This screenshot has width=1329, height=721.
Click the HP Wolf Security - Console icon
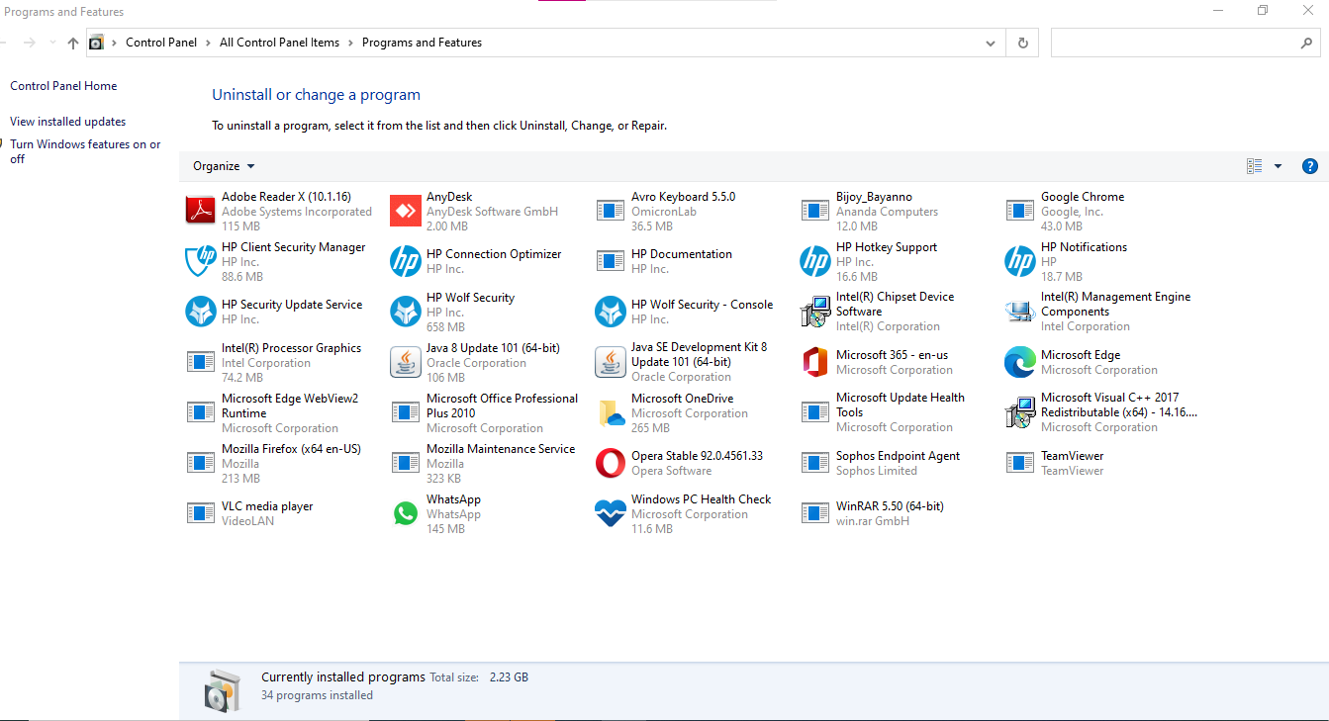click(611, 312)
